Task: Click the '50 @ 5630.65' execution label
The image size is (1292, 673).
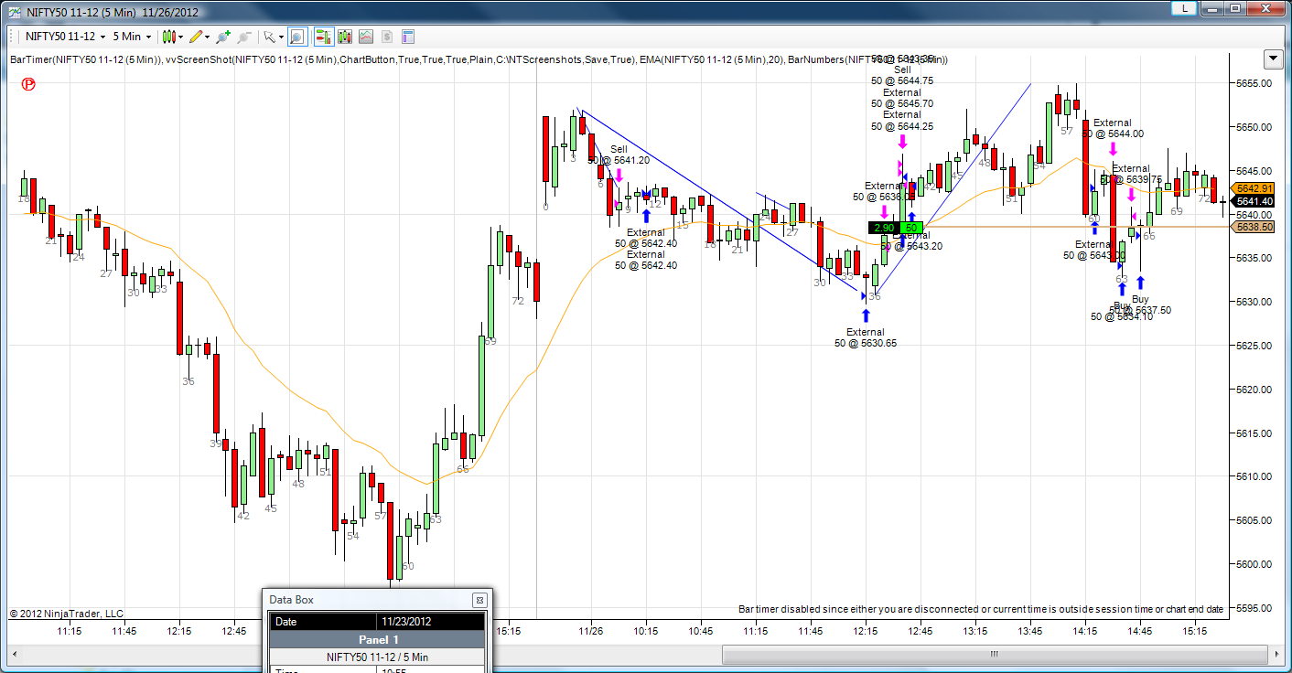Action: (866, 344)
